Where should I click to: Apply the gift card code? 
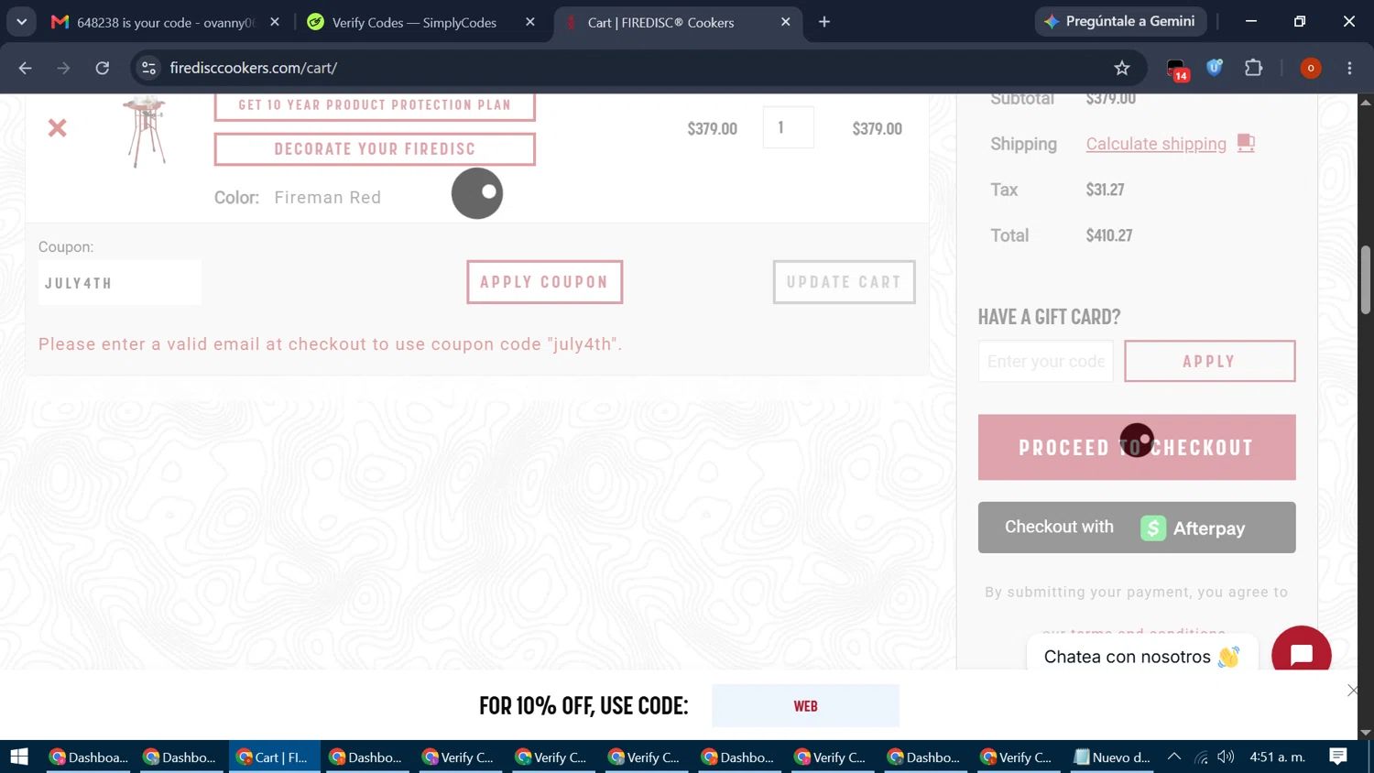click(x=1209, y=361)
